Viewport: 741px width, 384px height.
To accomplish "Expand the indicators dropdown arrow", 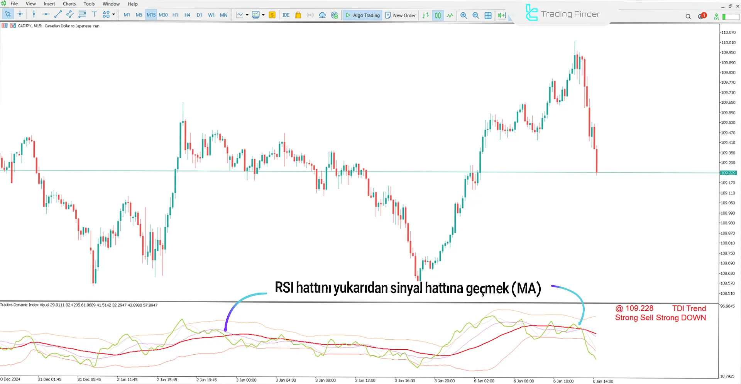I will click(x=263, y=15).
